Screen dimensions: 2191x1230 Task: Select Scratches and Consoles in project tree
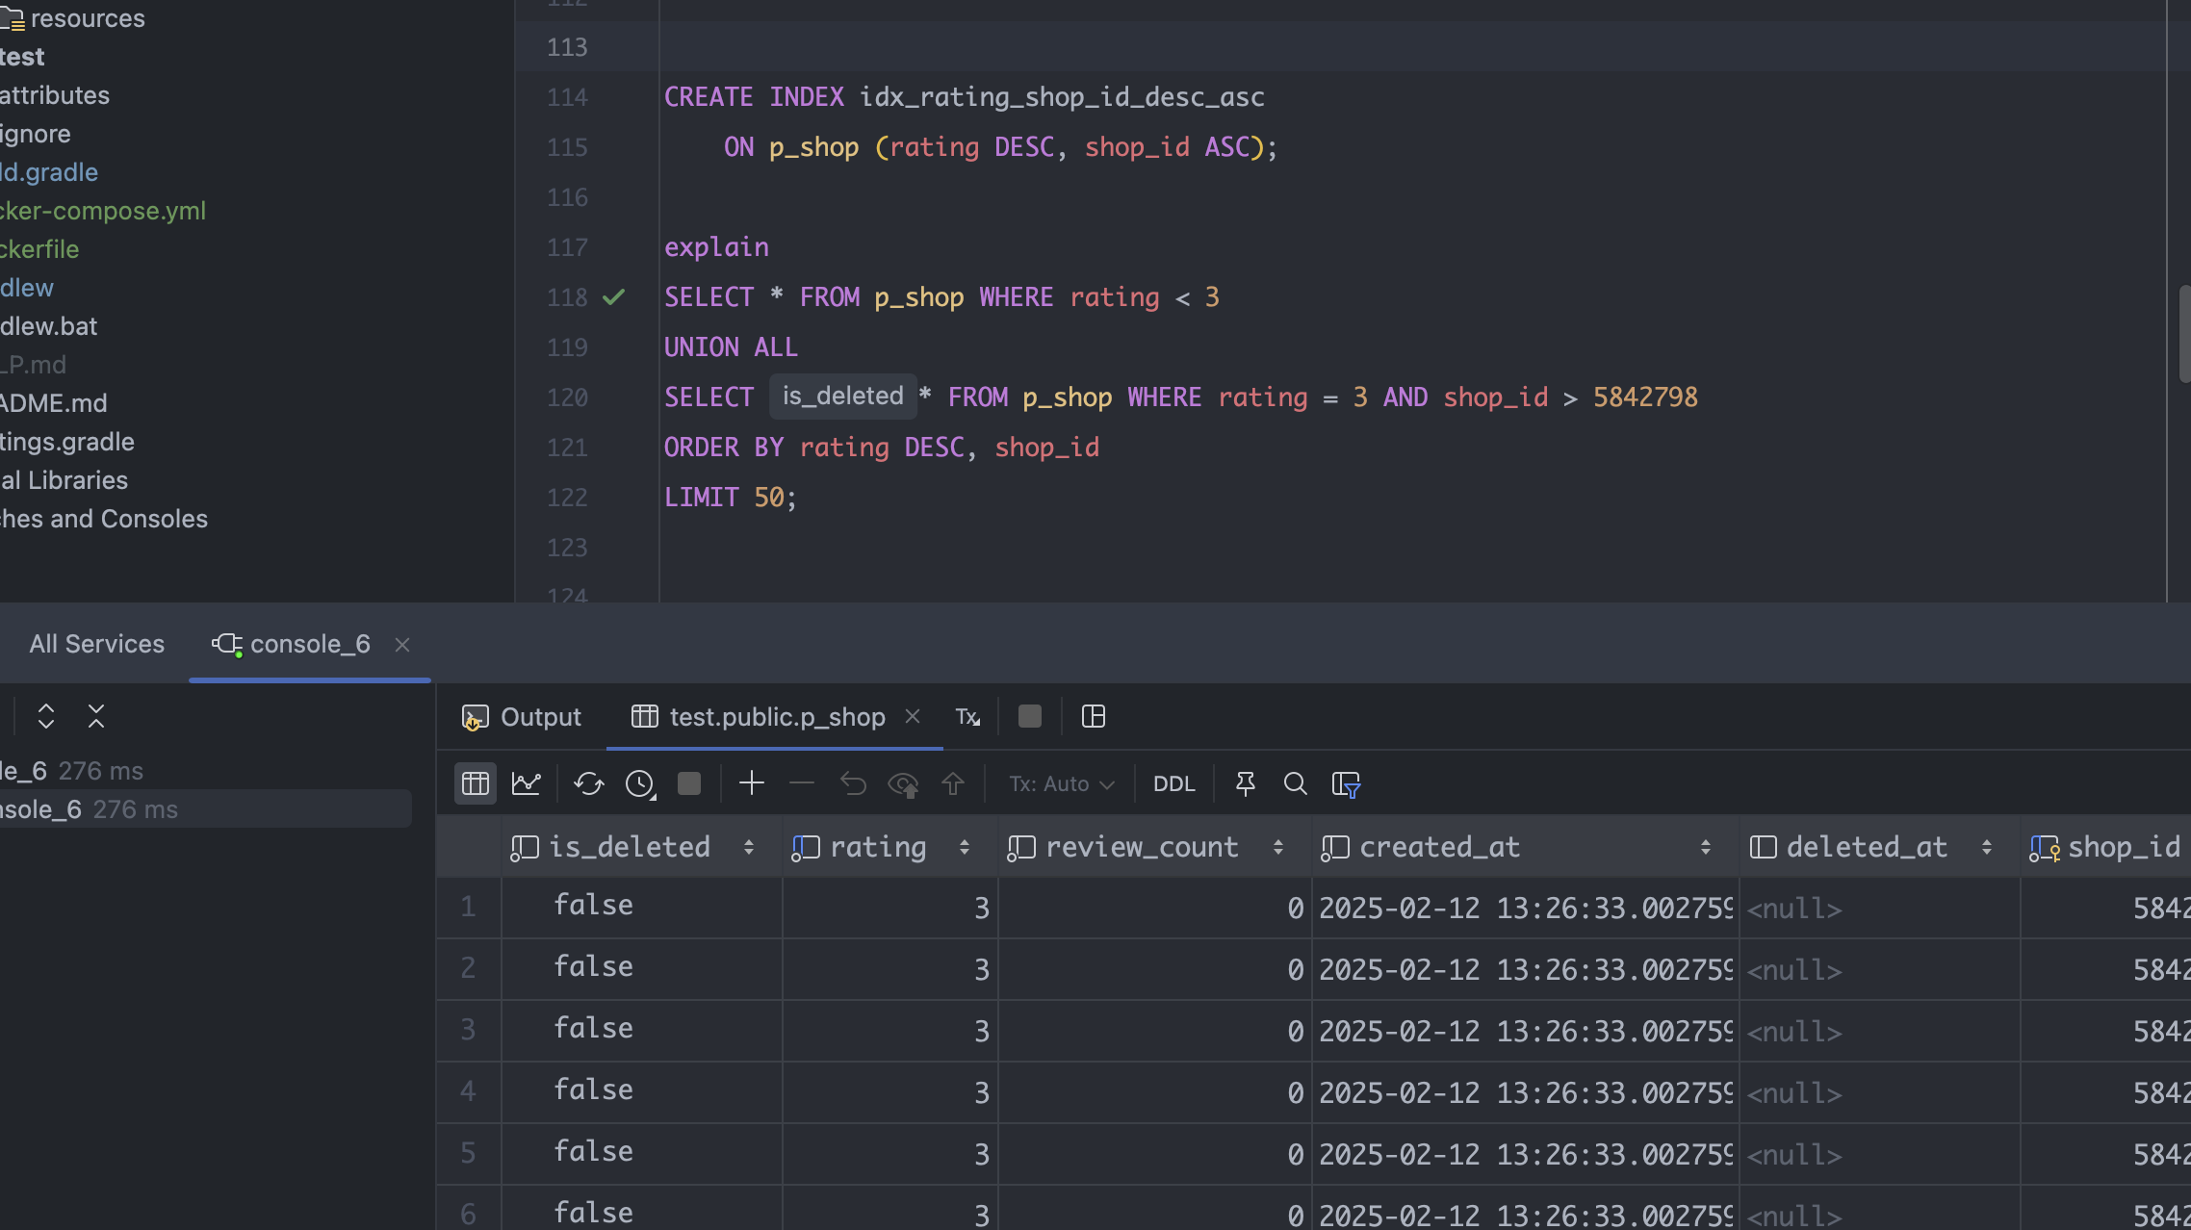(104, 519)
